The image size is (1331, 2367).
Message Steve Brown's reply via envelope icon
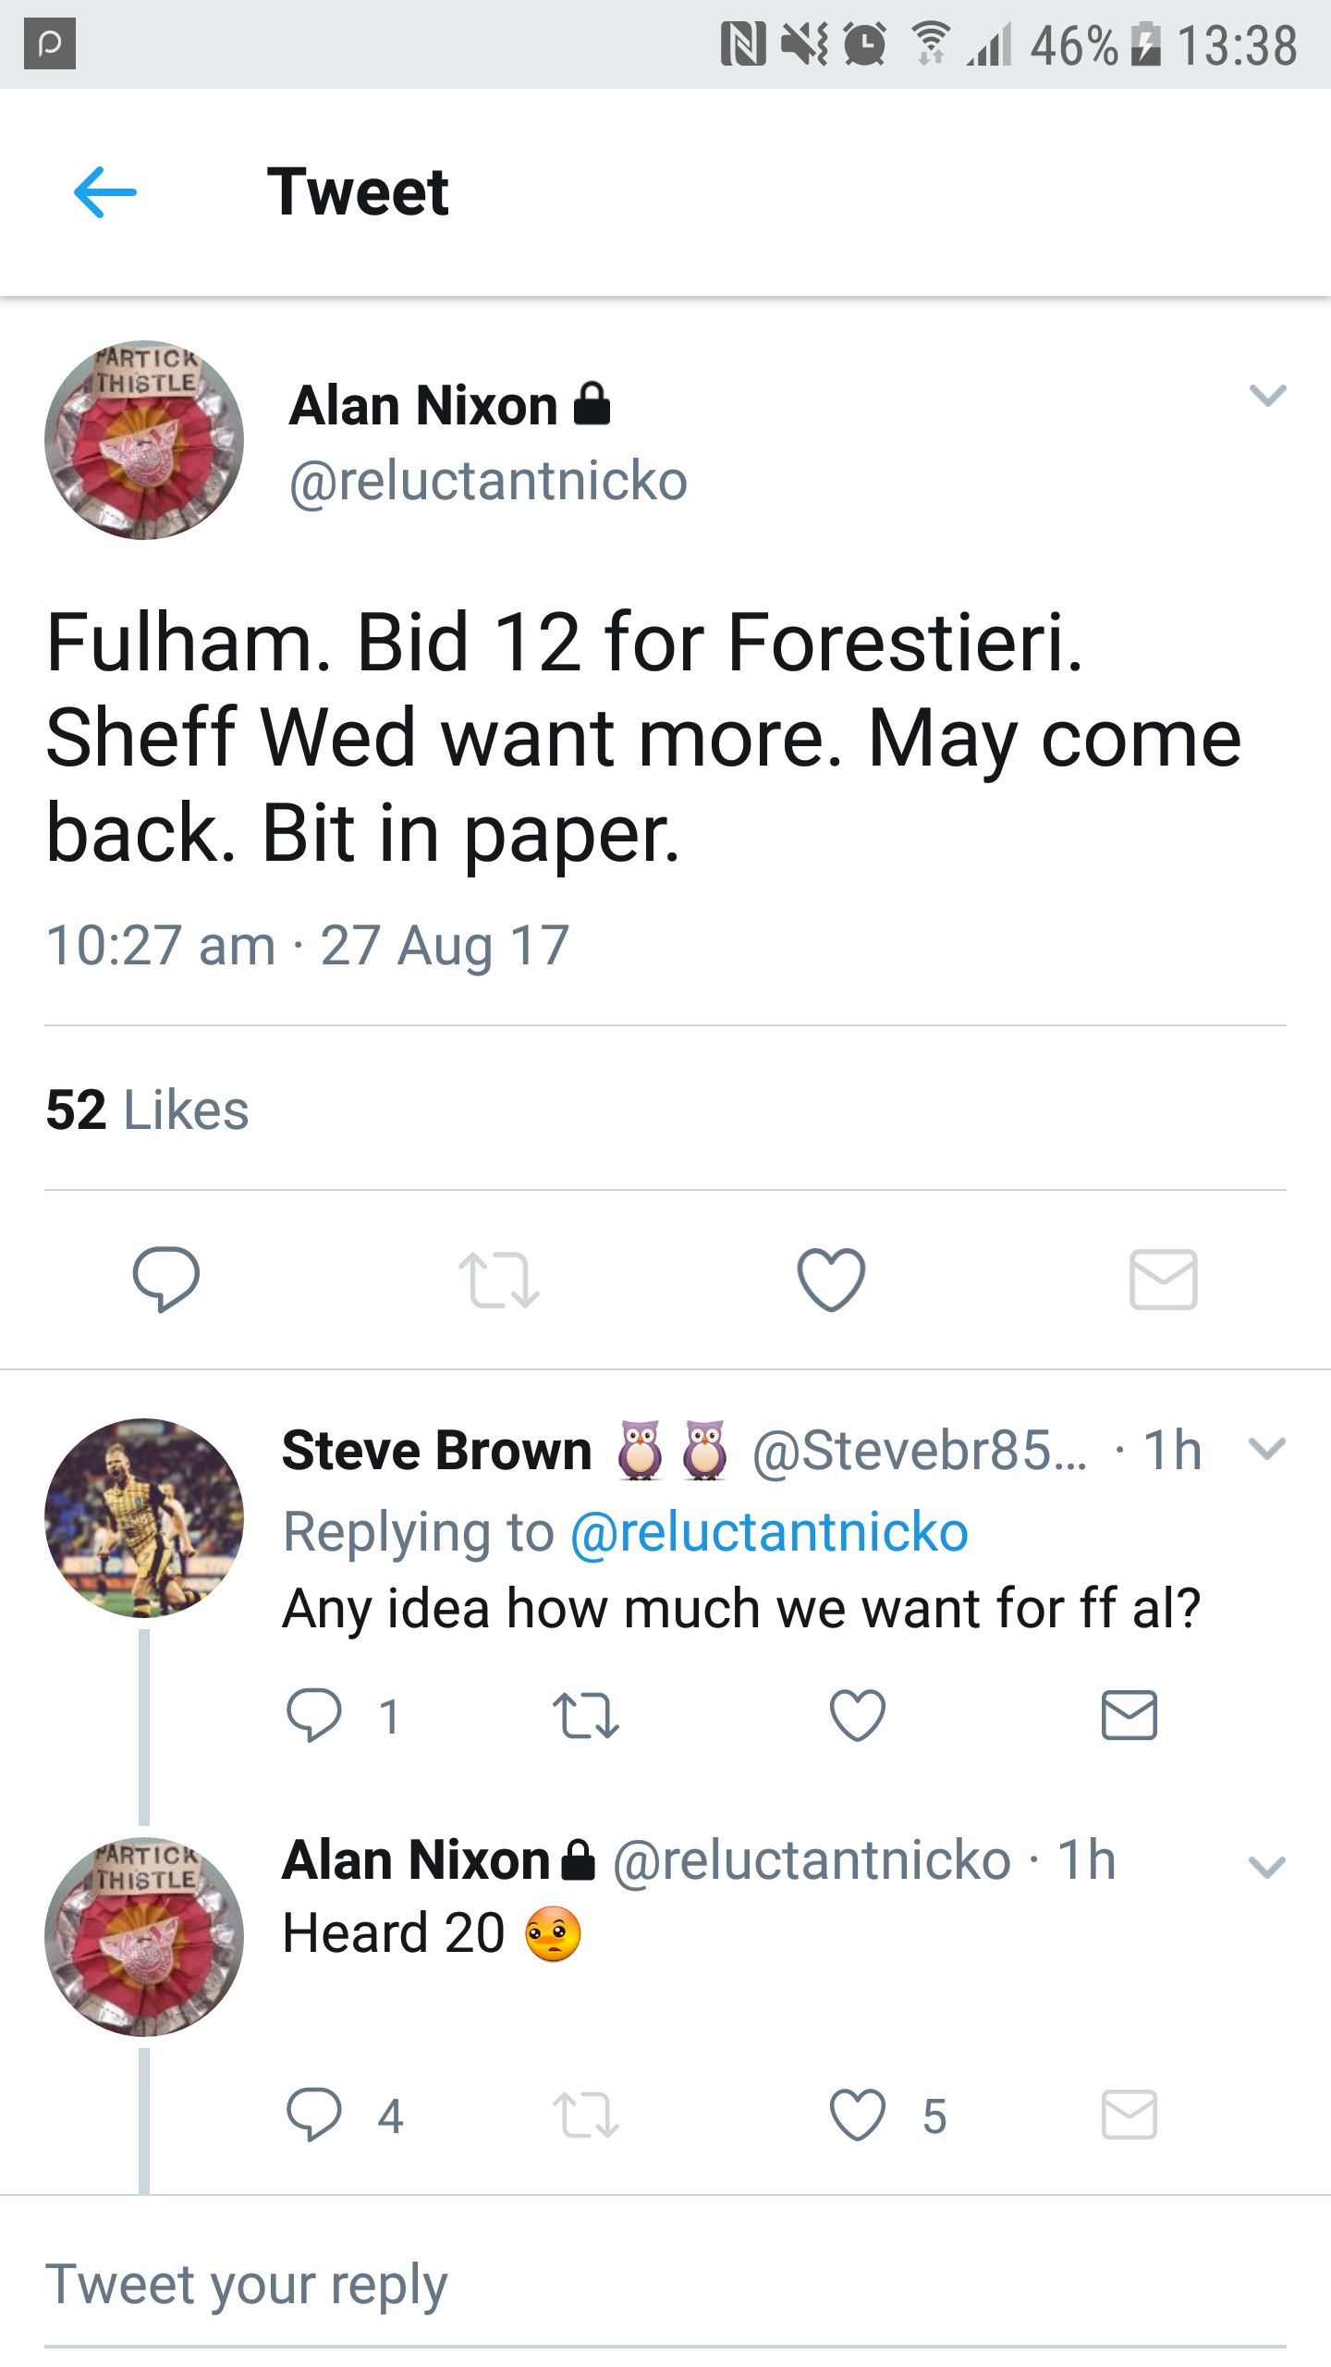1129,1715
